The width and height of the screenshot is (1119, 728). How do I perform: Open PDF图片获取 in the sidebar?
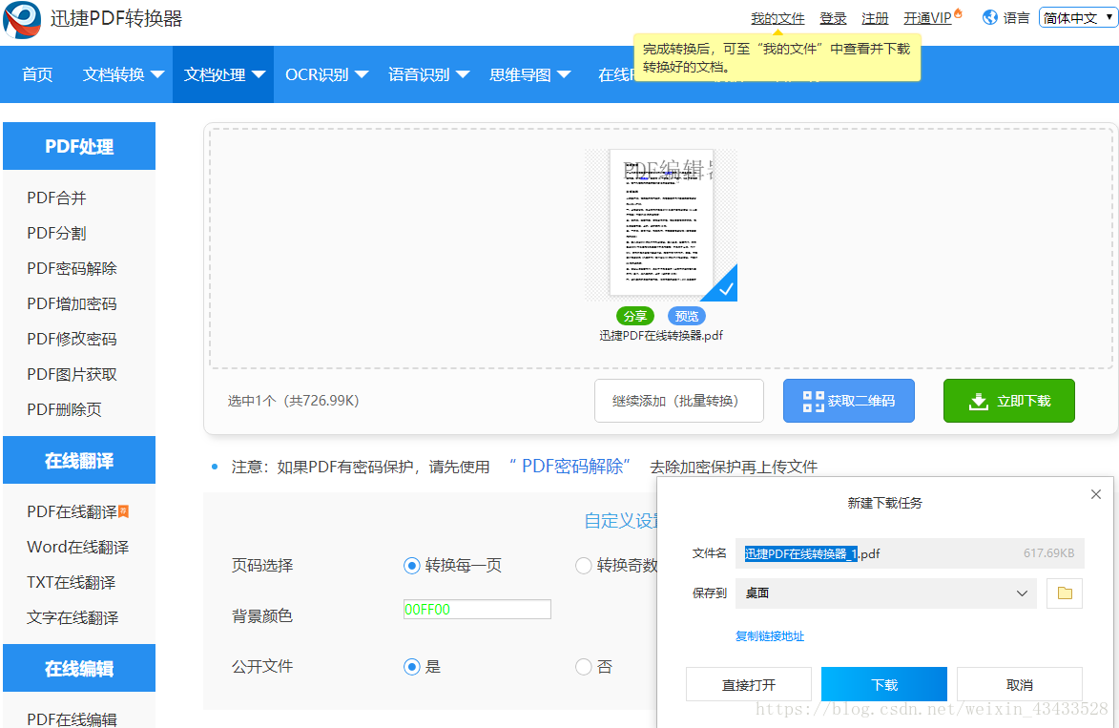pos(73,375)
